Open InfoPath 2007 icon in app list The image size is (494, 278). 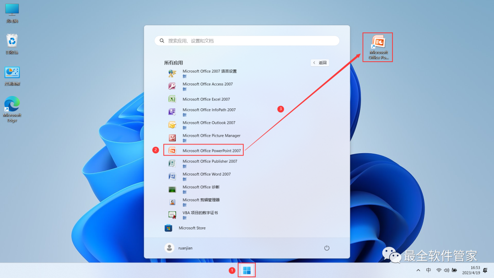click(172, 112)
